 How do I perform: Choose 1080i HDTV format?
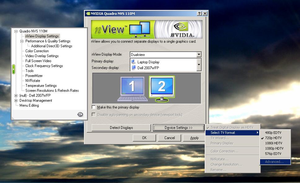point(275,143)
